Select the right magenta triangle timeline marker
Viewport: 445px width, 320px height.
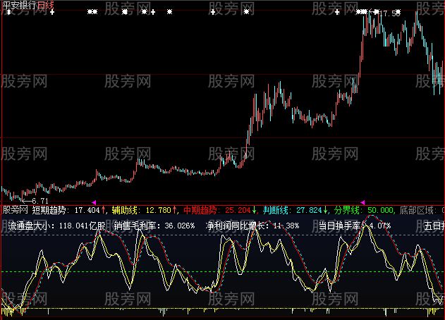pyautogui.click(x=362, y=202)
